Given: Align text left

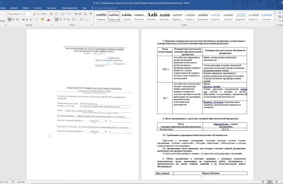Looking at the screenshot, I should [57, 19].
